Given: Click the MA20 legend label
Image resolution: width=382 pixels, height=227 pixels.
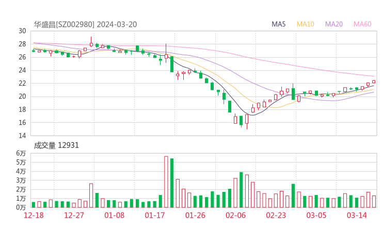Looking at the screenshot, I should [334, 24].
